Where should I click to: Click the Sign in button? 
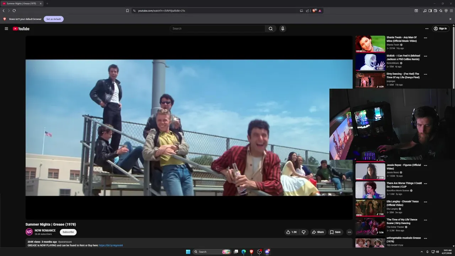click(440, 28)
